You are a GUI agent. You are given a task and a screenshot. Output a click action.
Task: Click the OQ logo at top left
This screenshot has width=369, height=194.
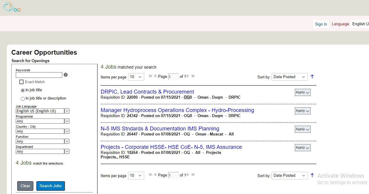click(x=12, y=7)
